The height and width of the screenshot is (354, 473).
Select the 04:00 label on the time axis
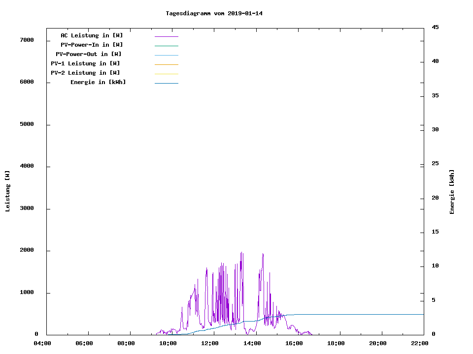click(x=42, y=343)
